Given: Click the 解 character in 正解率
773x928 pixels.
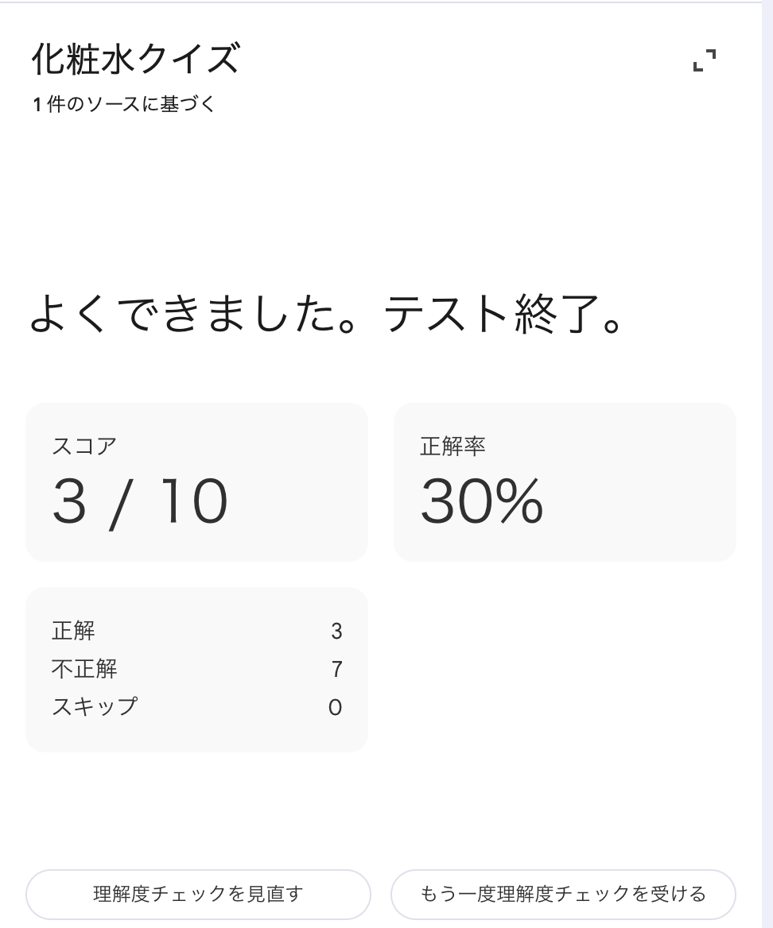Looking at the screenshot, I should point(453,446).
